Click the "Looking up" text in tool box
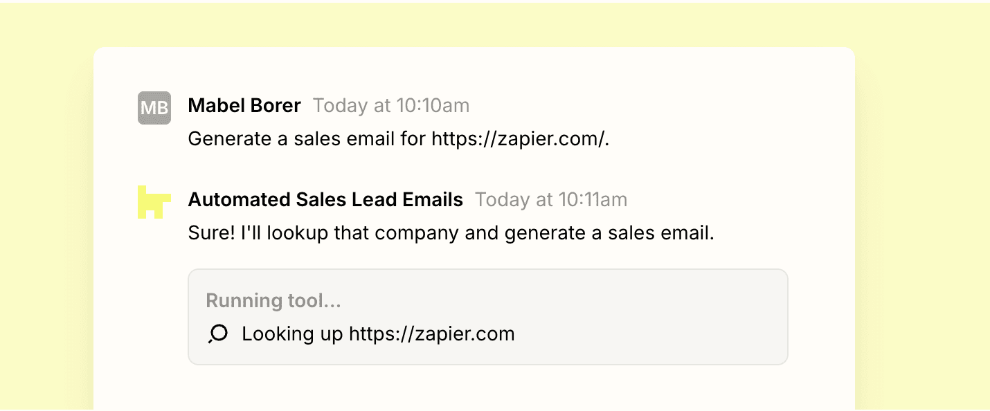The image size is (990, 411). 292,334
